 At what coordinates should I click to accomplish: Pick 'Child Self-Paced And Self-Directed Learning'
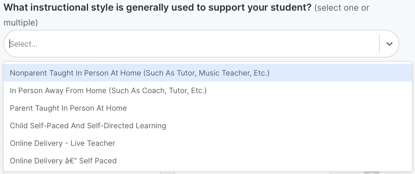point(88,126)
